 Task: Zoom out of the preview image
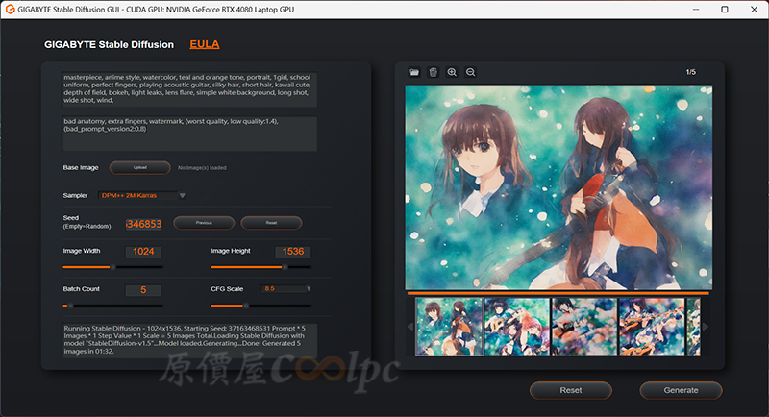[x=470, y=72]
